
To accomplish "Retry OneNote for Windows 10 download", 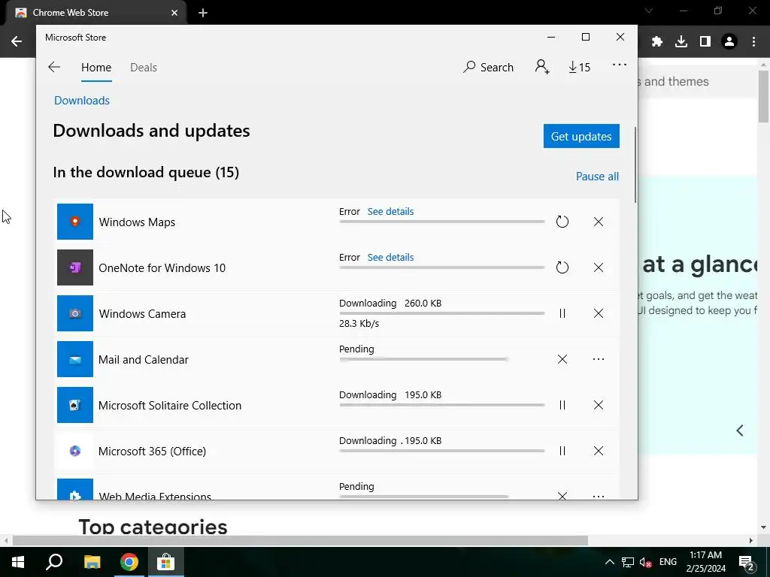I will click(x=562, y=267).
